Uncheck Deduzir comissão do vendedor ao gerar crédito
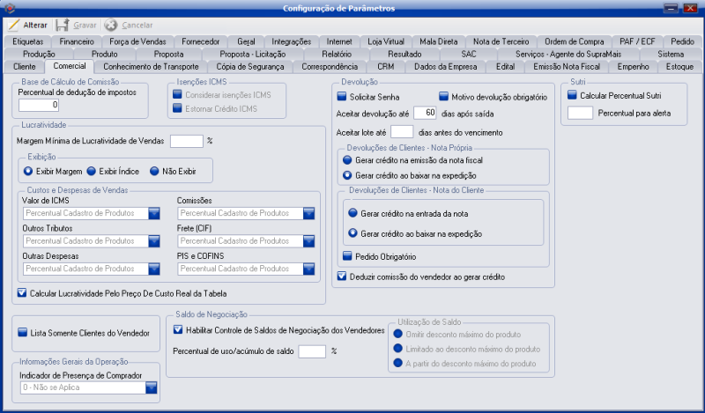705x413 pixels. [x=342, y=277]
